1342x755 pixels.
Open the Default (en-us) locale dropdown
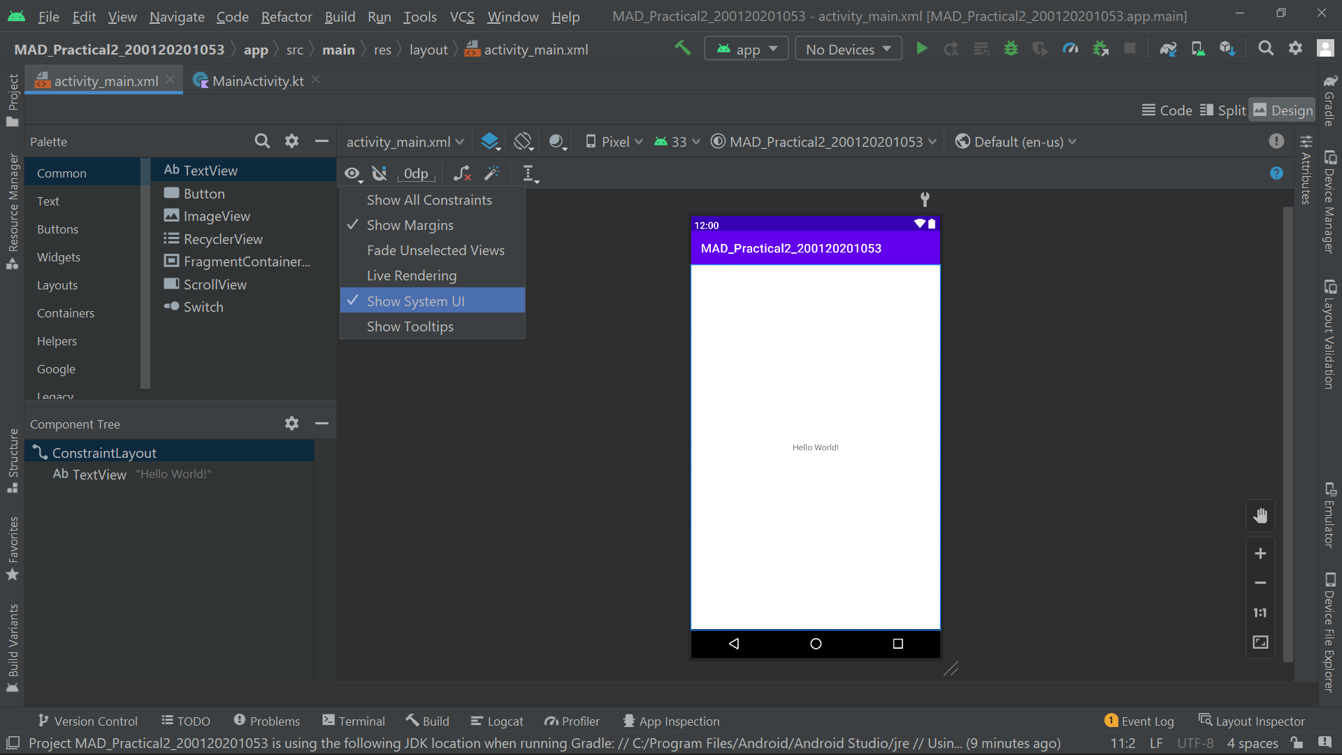[x=1015, y=141]
